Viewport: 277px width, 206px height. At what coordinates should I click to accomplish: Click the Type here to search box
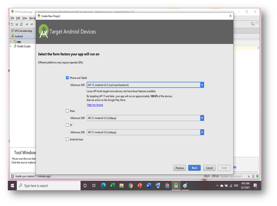(49, 185)
